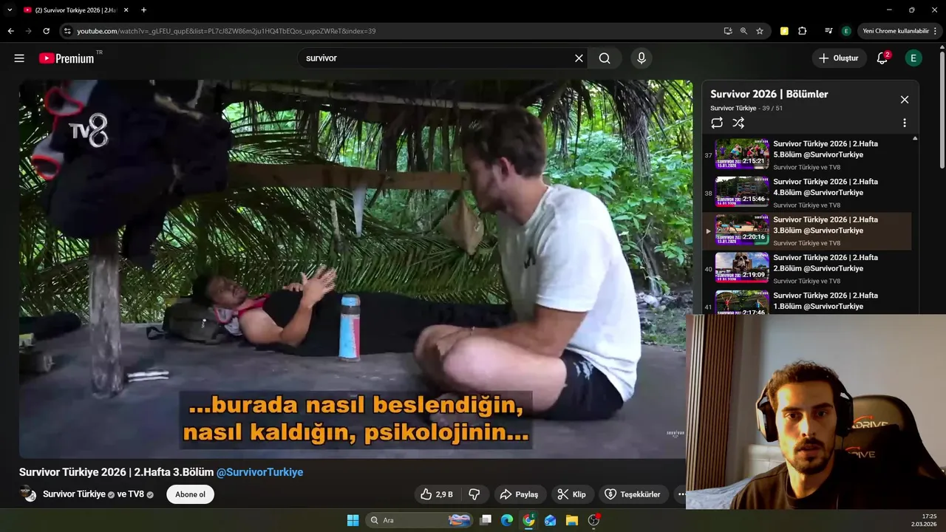Image resolution: width=946 pixels, height=532 pixels.
Task: Open the notifications bell
Action: pyautogui.click(x=882, y=58)
